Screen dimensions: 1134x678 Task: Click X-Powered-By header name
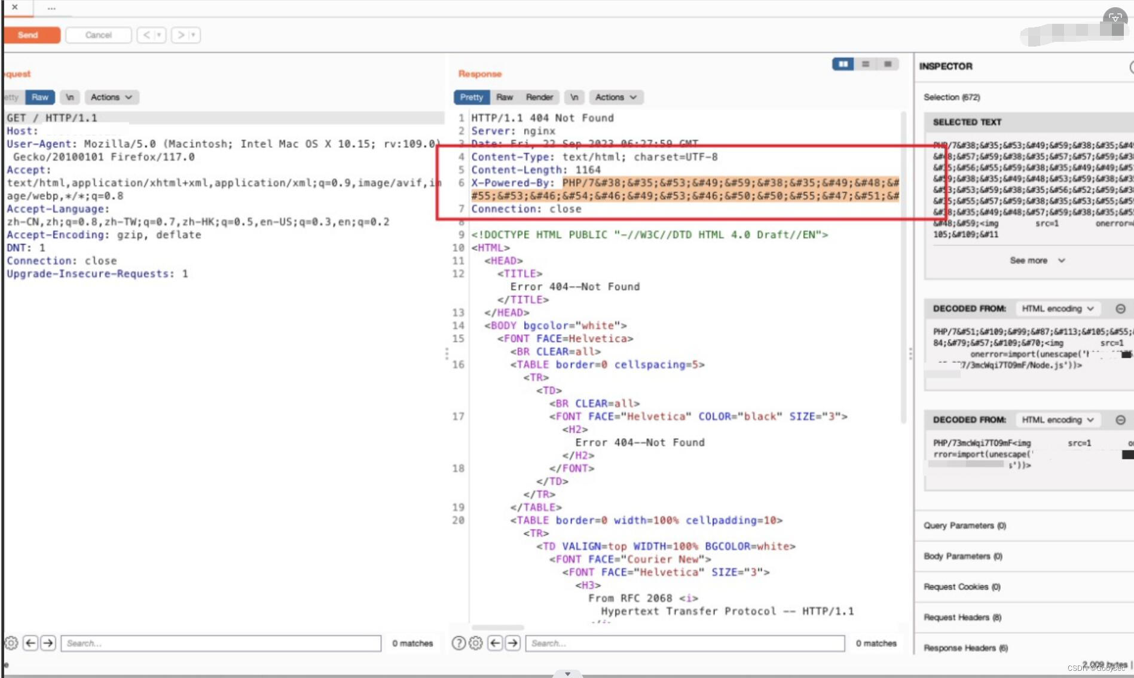[513, 183]
